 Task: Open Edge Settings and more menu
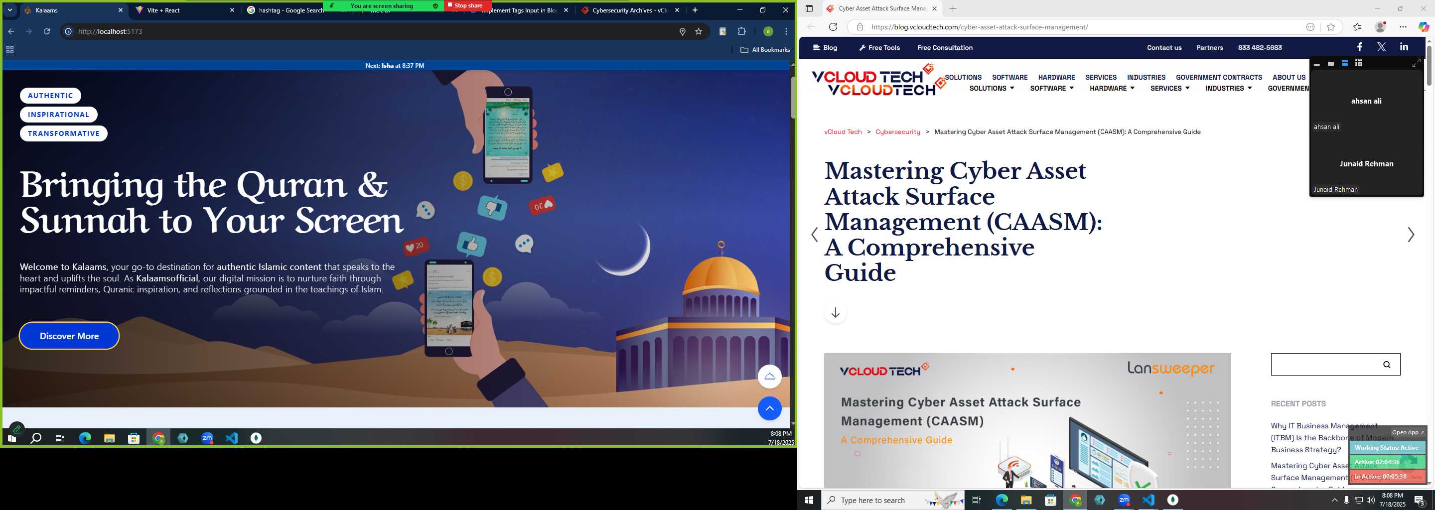point(1403,27)
